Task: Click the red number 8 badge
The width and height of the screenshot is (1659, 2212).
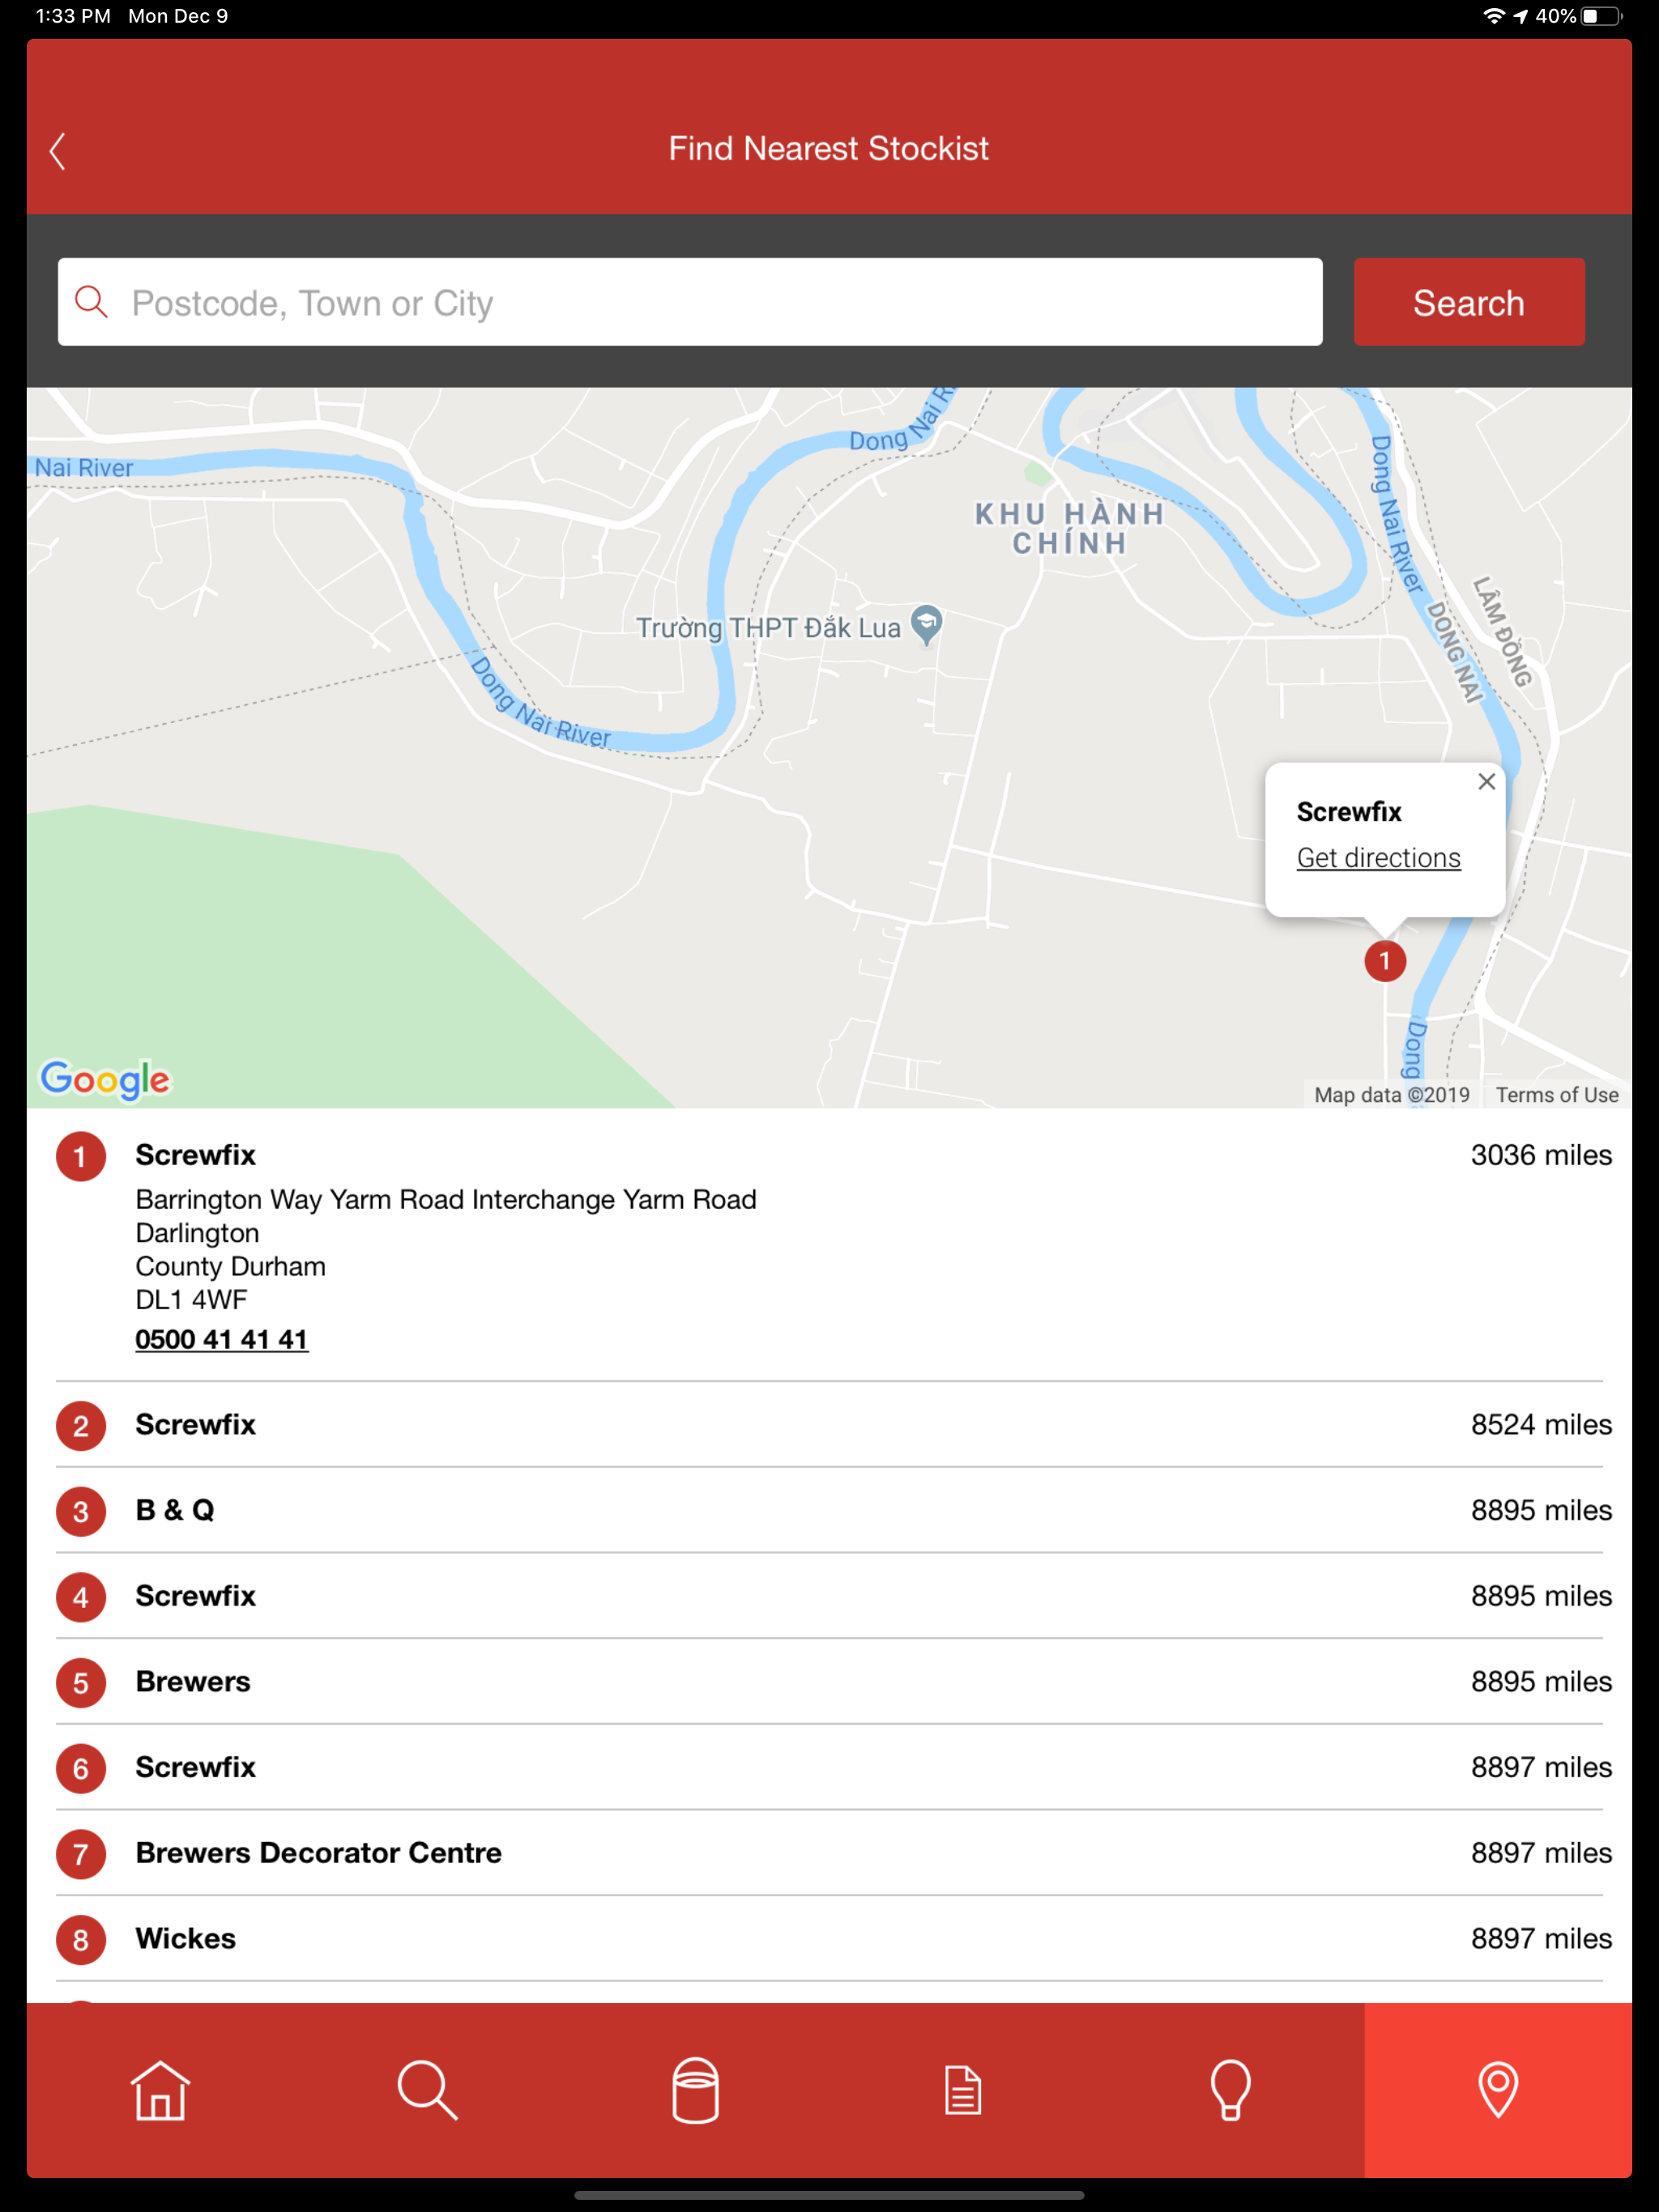Action: click(x=80, y=1940)
